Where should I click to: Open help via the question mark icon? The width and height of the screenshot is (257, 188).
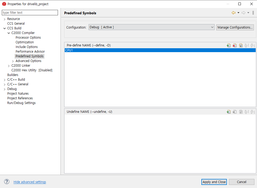tap(6, 182)
